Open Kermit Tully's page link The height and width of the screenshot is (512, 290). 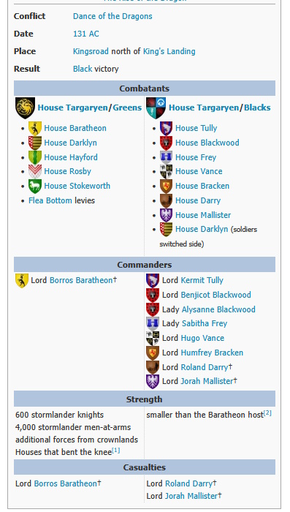tap(202, 280)
